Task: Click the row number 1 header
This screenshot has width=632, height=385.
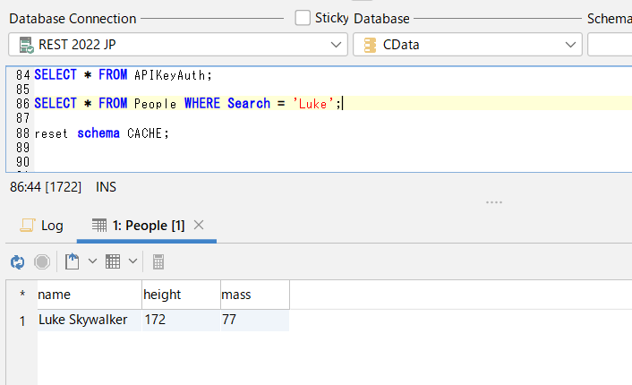Action: pyautogui.click(x=22, y=321)
